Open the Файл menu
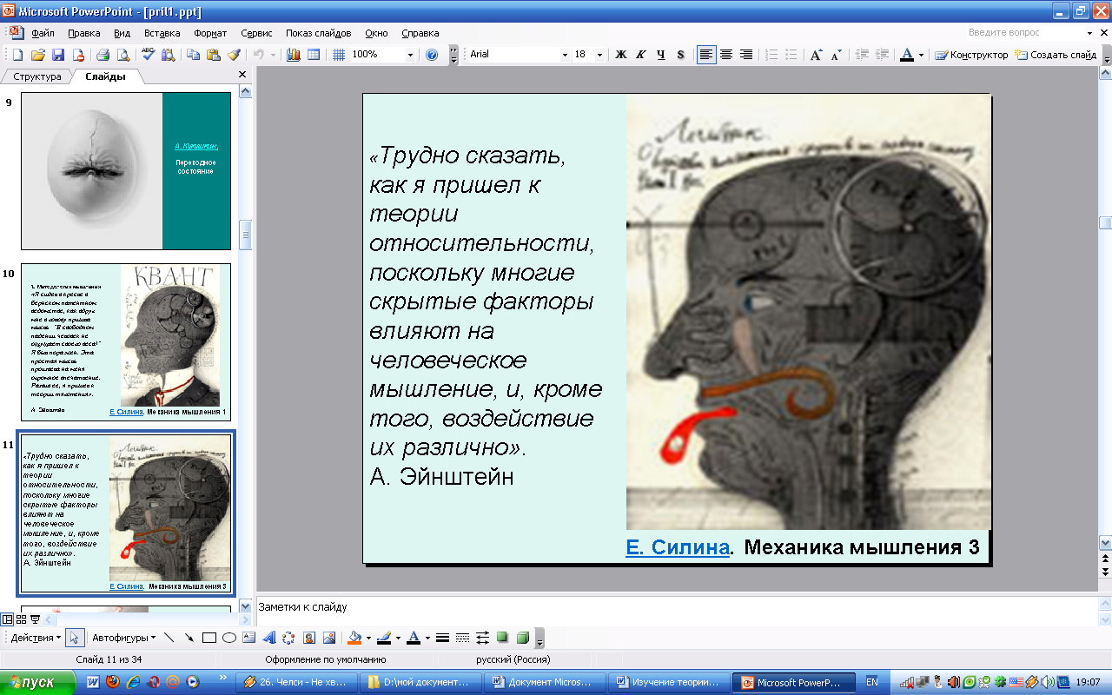 tap(43, 33)
